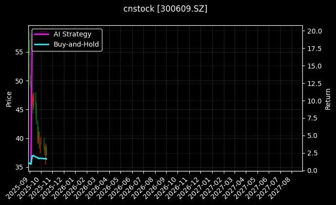336x205 pixels.
Task: Click the 45 tick on the Price axis
Action: click(x=20, y=110)
